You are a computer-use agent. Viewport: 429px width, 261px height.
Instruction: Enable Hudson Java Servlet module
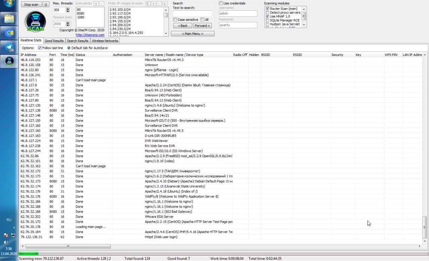(267, 24)
